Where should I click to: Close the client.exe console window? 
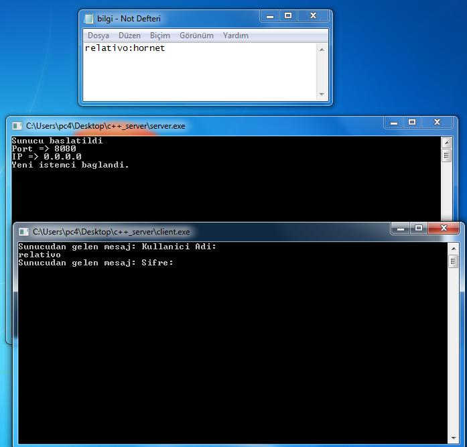tap(444, 228)
